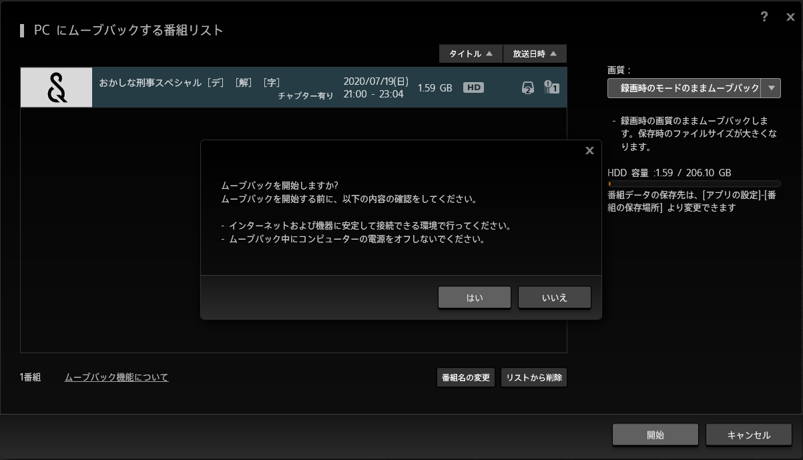Viewport: 803px width, 460px height.
Task: Click the HDD capacity usage bar
Action: pos(694,184)
